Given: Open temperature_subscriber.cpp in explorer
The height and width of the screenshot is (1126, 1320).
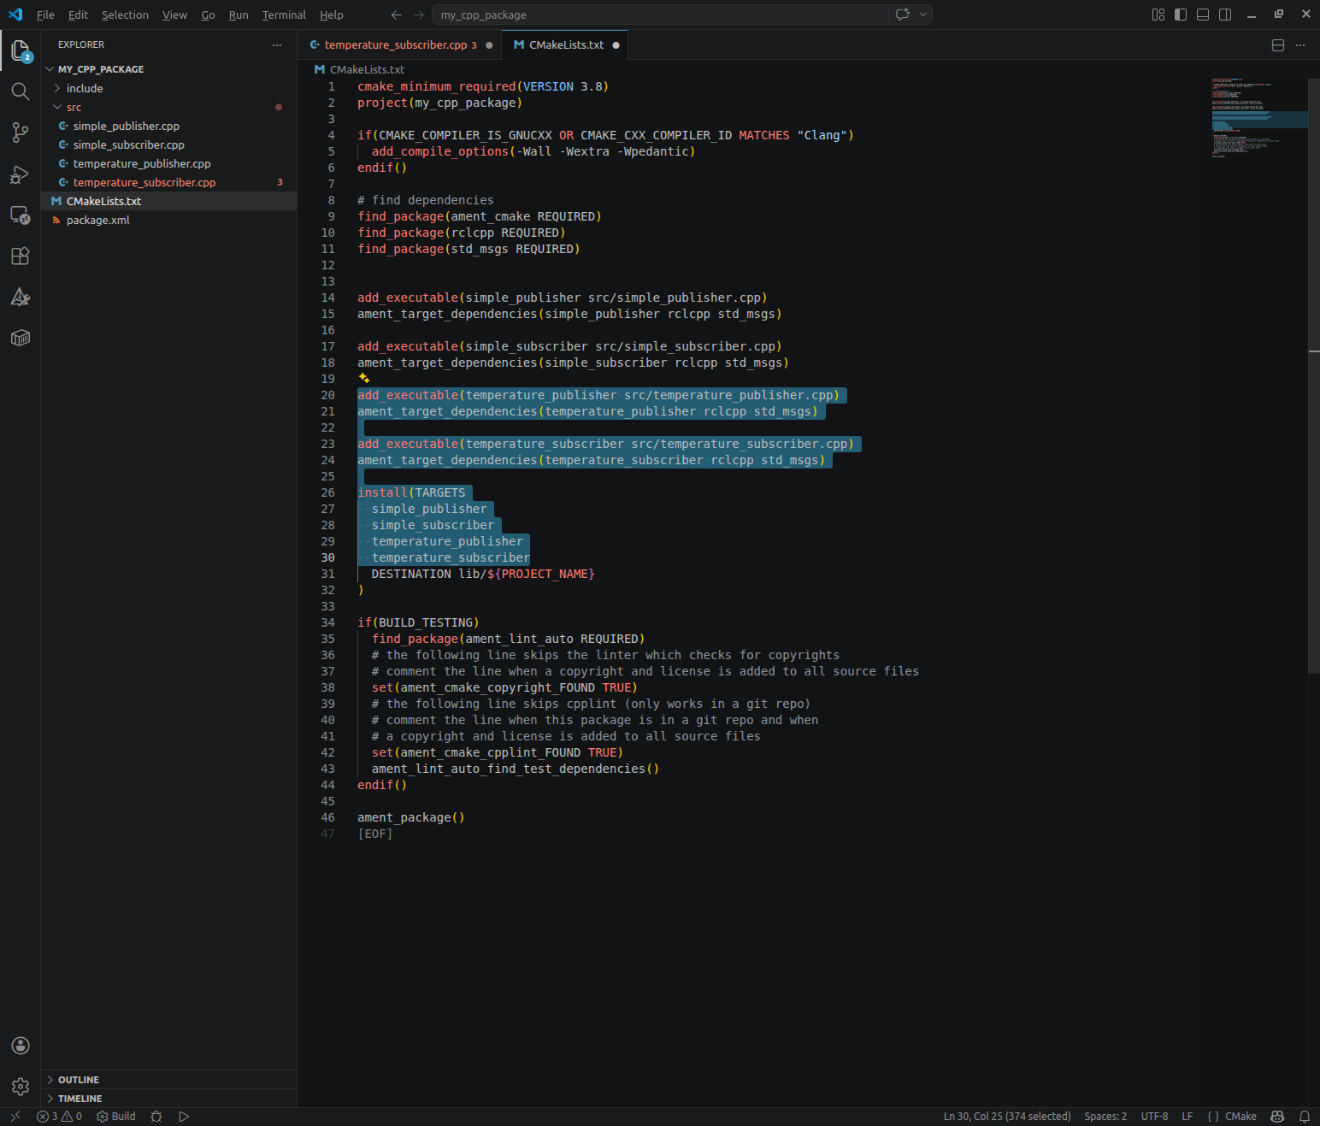Looking at the screenshot, I should tap(168, 182).
